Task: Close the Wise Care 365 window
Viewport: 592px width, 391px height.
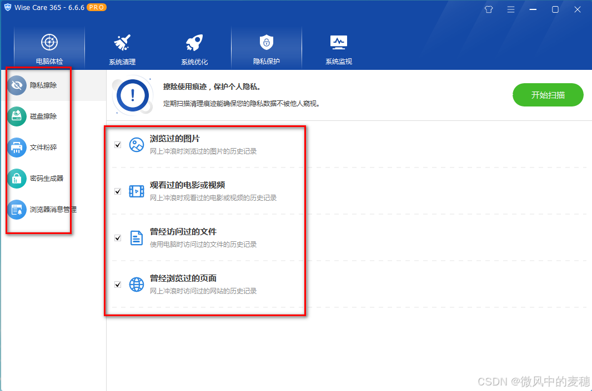Action: 577,9
